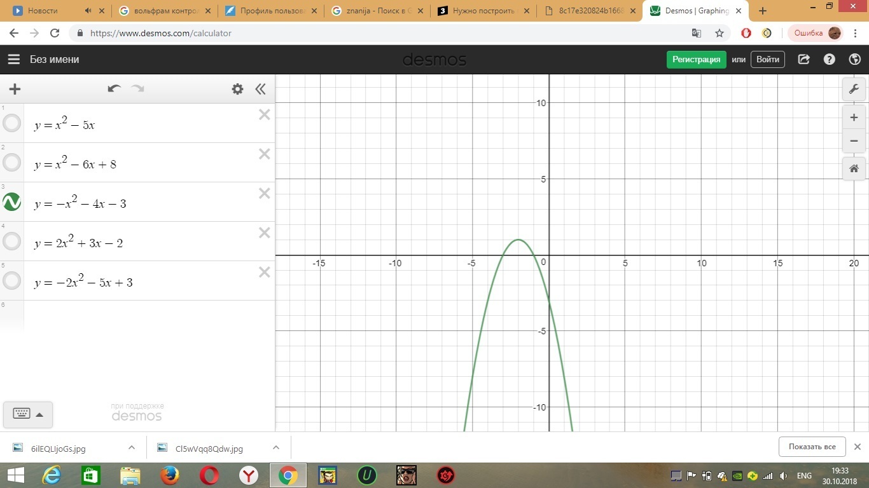The height and width of the screenshot is (488, 869).
Task: Expand options for Cl5wVqq8Qdw.jpg download
Action: point(276,447)
